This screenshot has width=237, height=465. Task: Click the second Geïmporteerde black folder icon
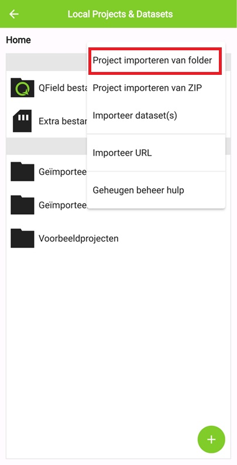coord(22,205)
